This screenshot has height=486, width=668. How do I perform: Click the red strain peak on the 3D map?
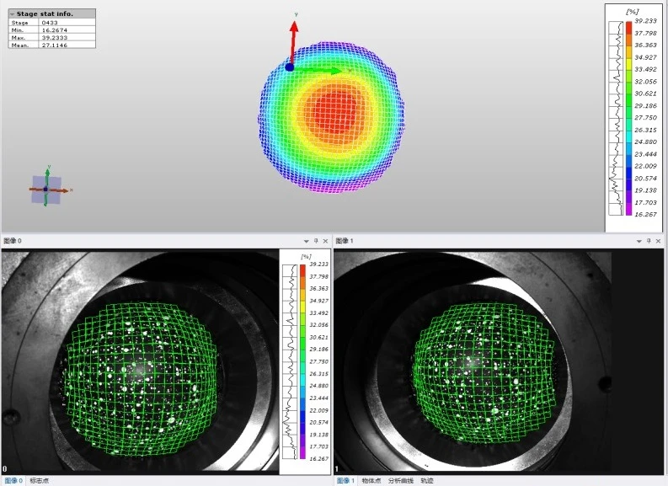pos(335,112)
